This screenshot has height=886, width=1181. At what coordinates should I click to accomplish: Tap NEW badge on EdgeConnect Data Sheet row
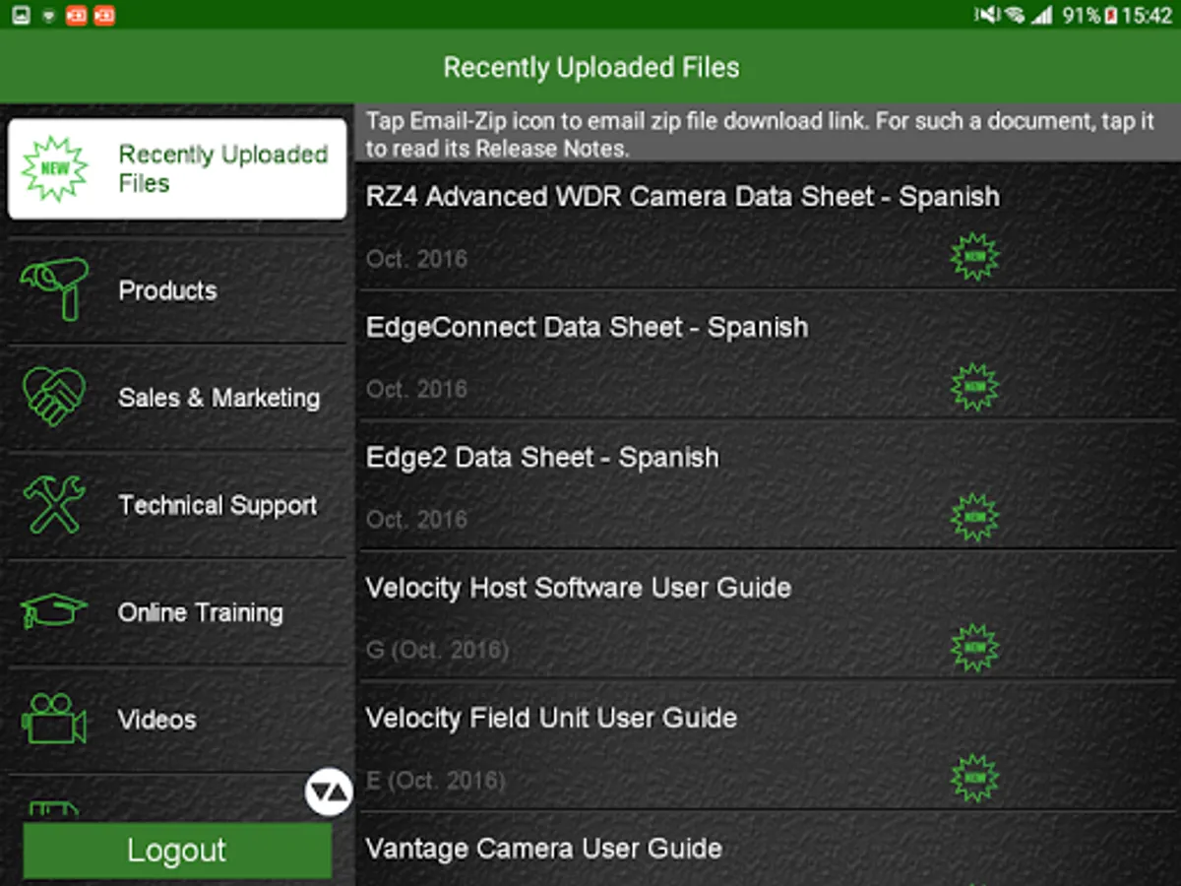click(974, 387)
